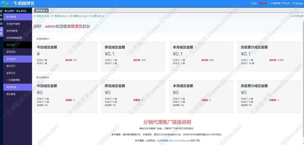Click the 全部展开 expand-all icon
The height and width of the screenshot is (145, 304).
6,11
